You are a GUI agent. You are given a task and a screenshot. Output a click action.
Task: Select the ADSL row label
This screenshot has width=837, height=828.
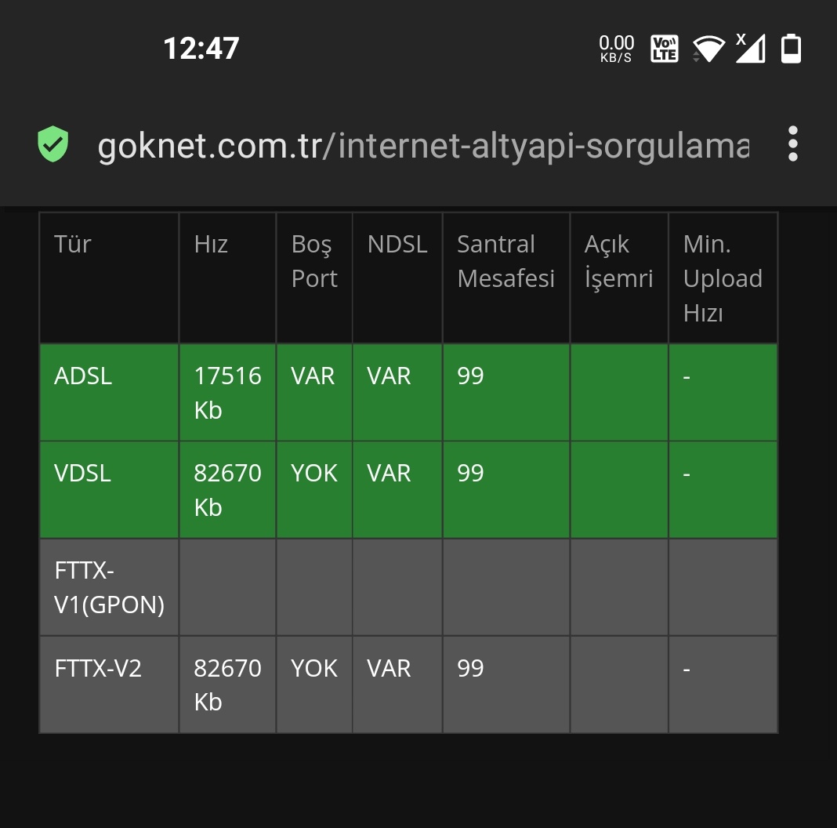83,376
